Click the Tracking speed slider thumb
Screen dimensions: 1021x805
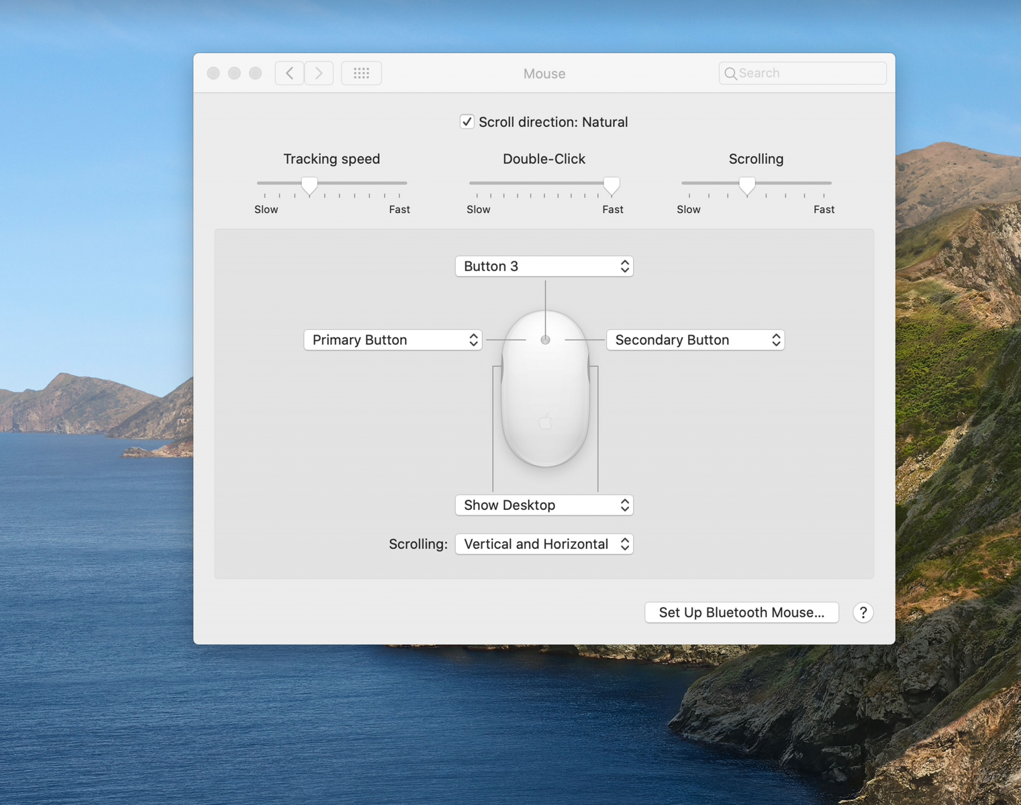309,185
